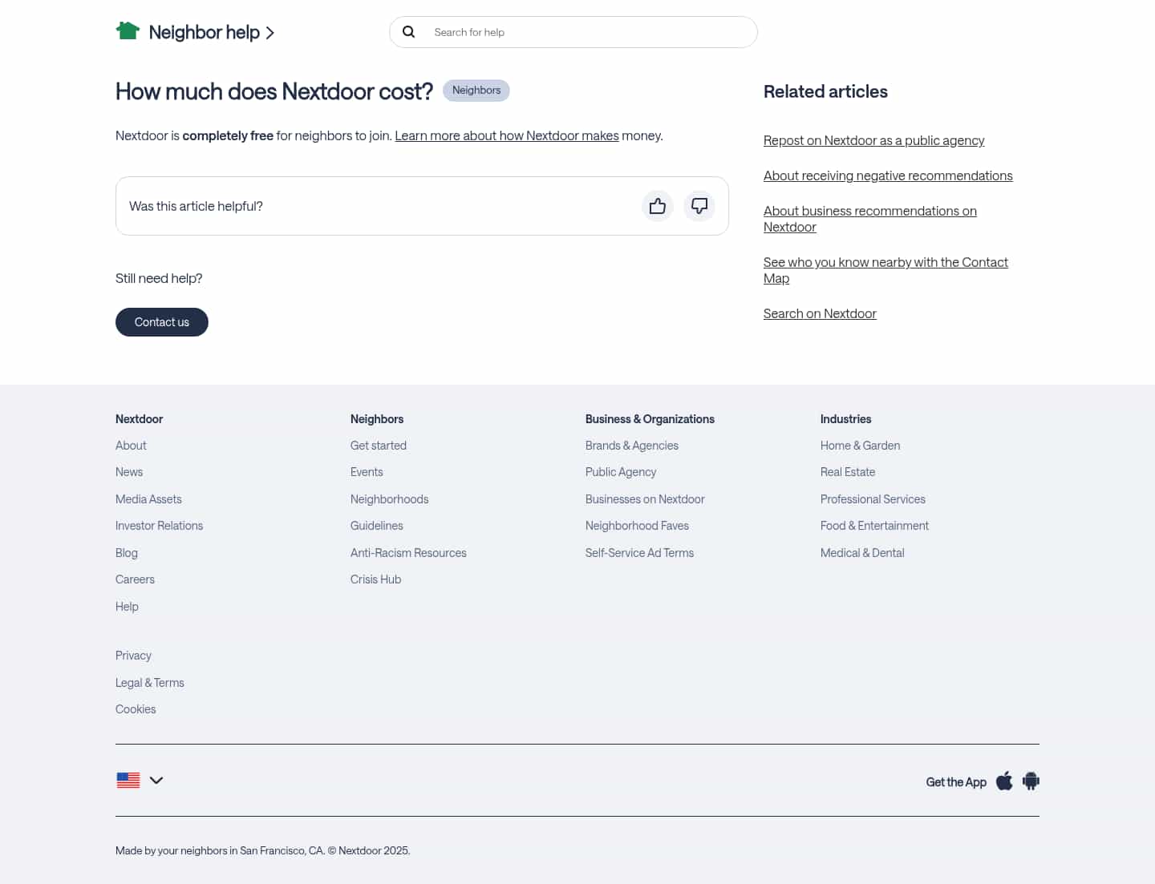Click the Contact us button

(x=161, y=321)
